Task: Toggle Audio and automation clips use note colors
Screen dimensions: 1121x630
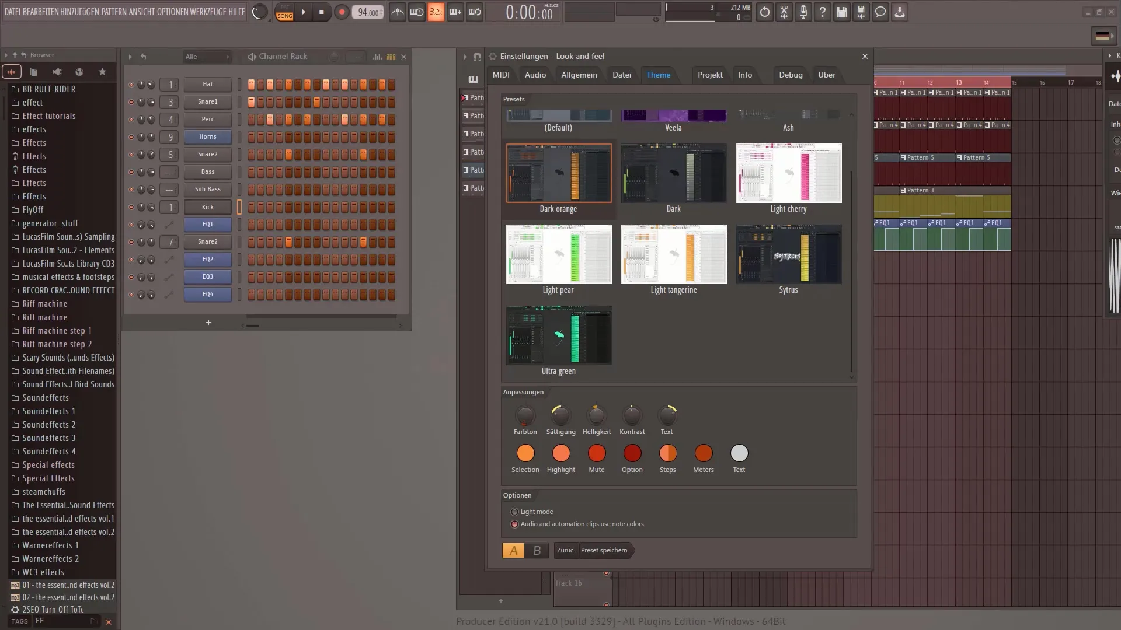Action: (577, 524)
